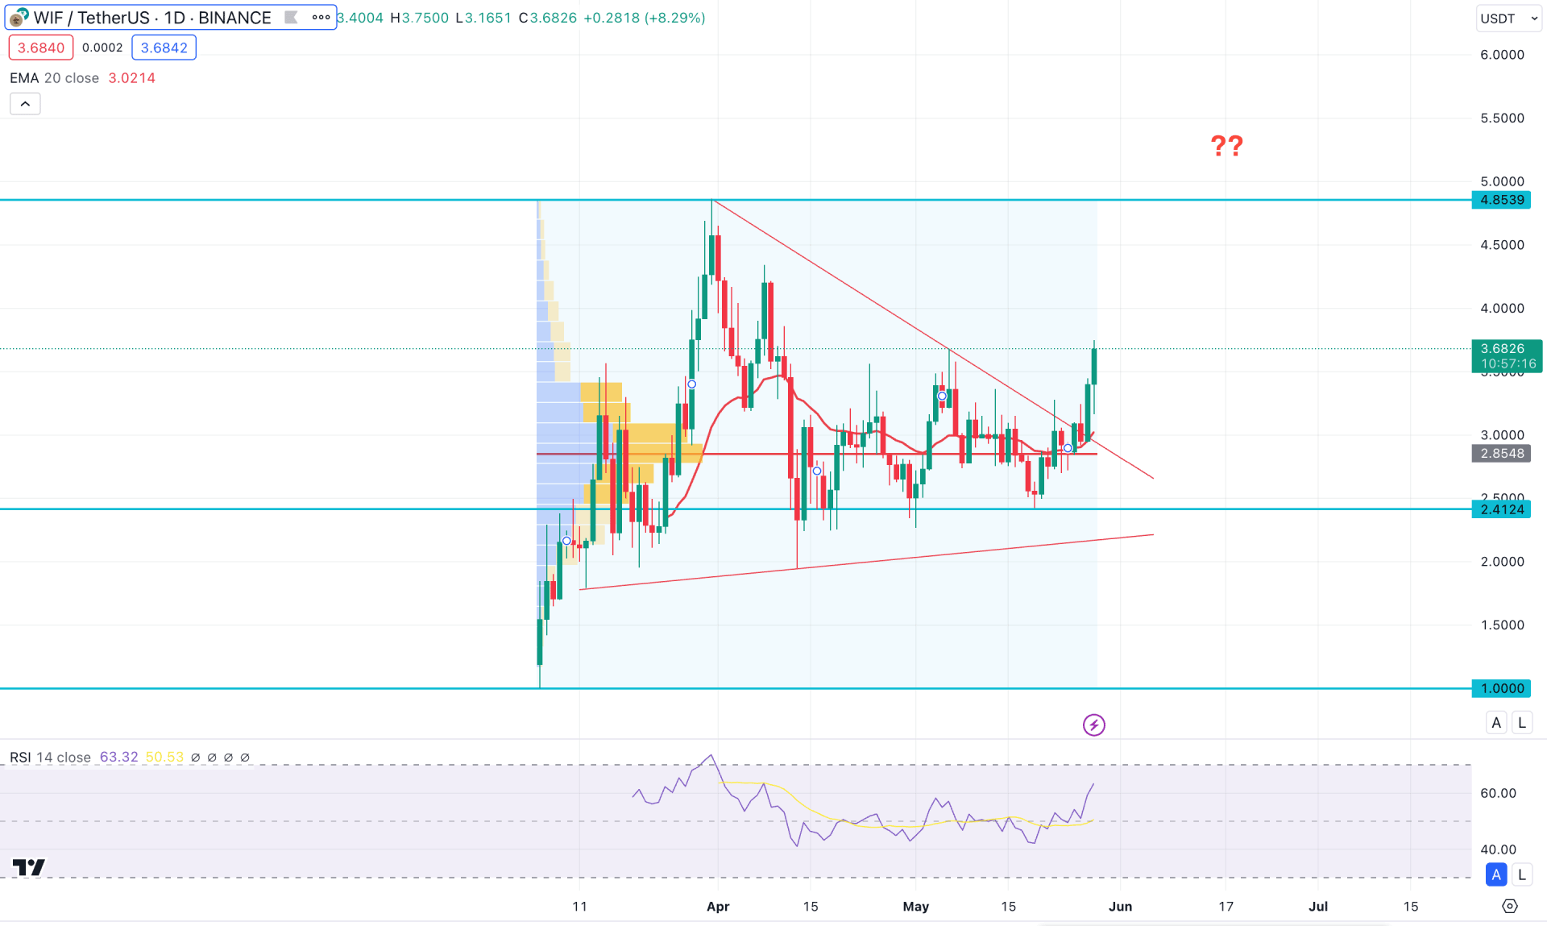Click the spread value 0.0002
Screen dimensions: 1547x926
tap(102, 48)
